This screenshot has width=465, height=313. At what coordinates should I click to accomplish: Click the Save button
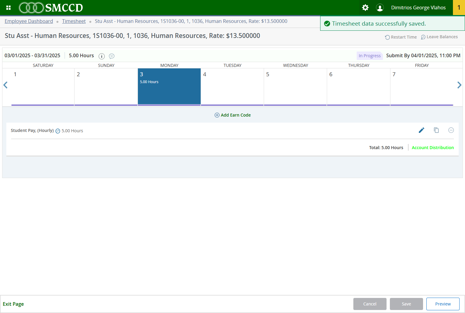pyautogui.click(x=406, y=304)
